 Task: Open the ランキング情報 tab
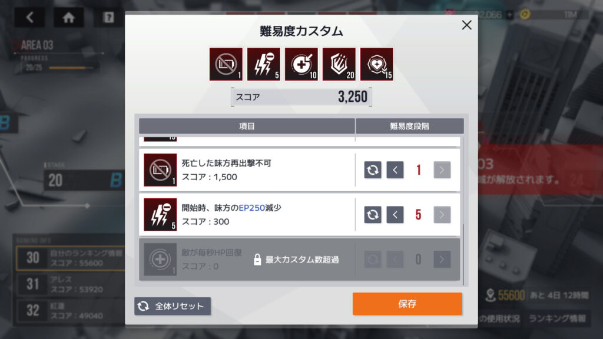click(x=557, y=318)
